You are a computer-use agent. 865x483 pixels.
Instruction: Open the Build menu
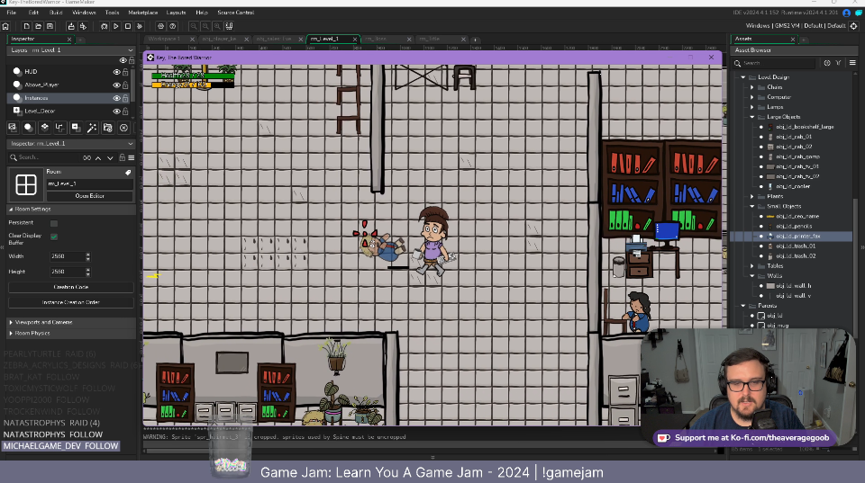coord(56,12)
